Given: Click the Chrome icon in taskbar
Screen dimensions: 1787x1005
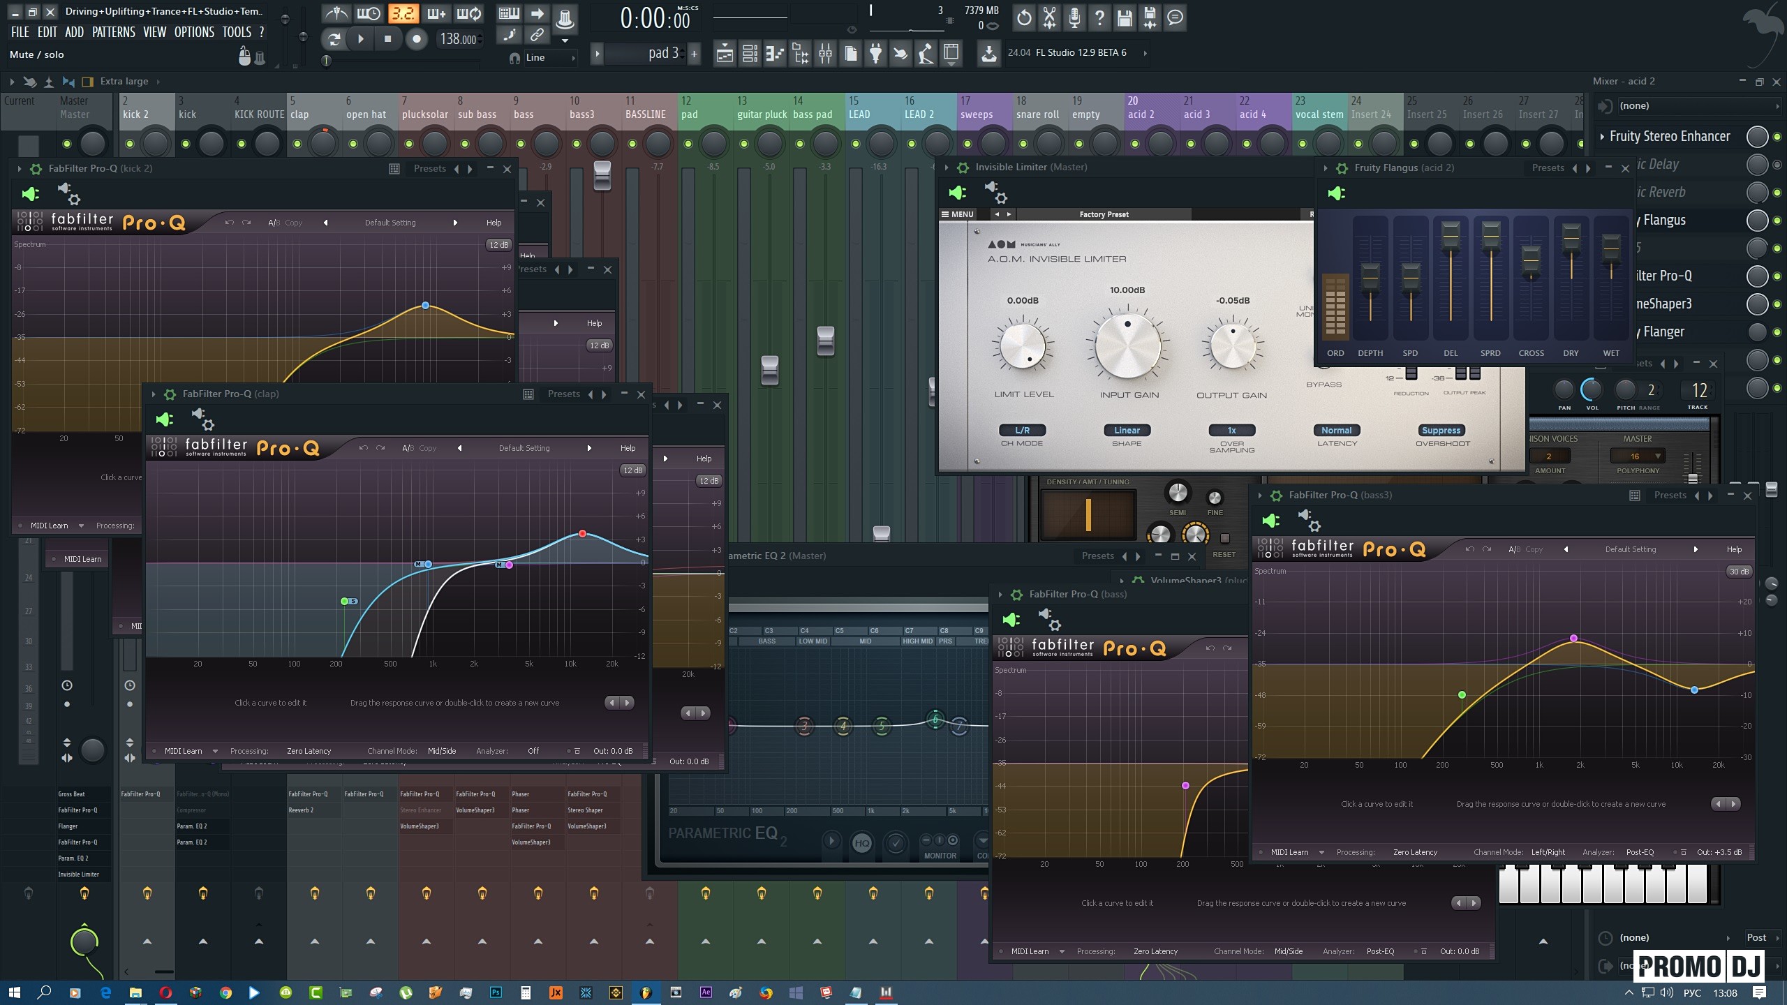Looking at the screenshot, I should tap(225, 992).
